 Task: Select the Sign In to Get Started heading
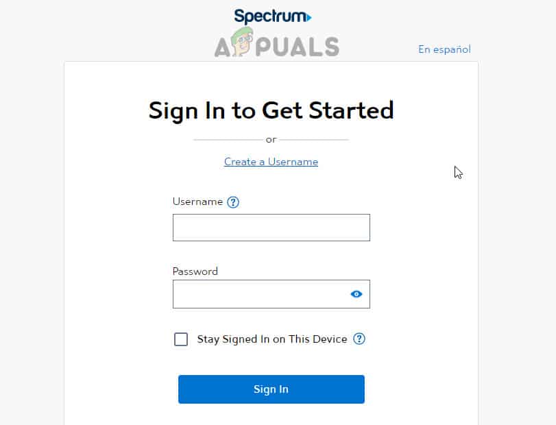click(271, 110)
